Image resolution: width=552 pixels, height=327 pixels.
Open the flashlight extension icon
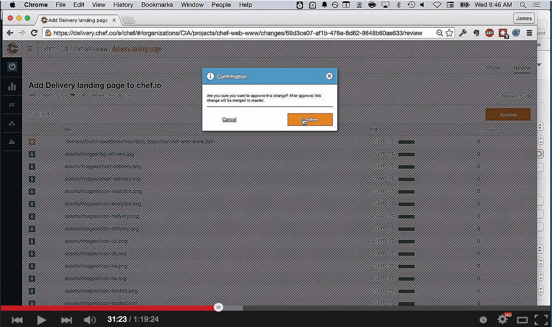(463, 33)
